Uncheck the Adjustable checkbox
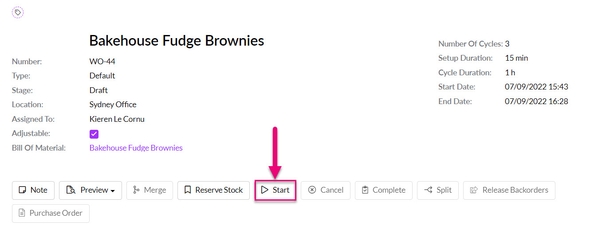This screenshot has height=229, width=602. tap(94, 134)
